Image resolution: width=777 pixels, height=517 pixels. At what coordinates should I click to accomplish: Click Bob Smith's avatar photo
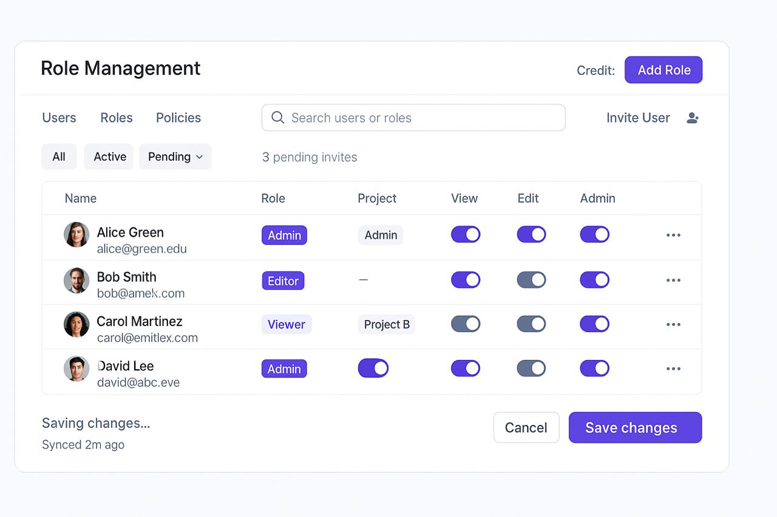pos(76,280)
